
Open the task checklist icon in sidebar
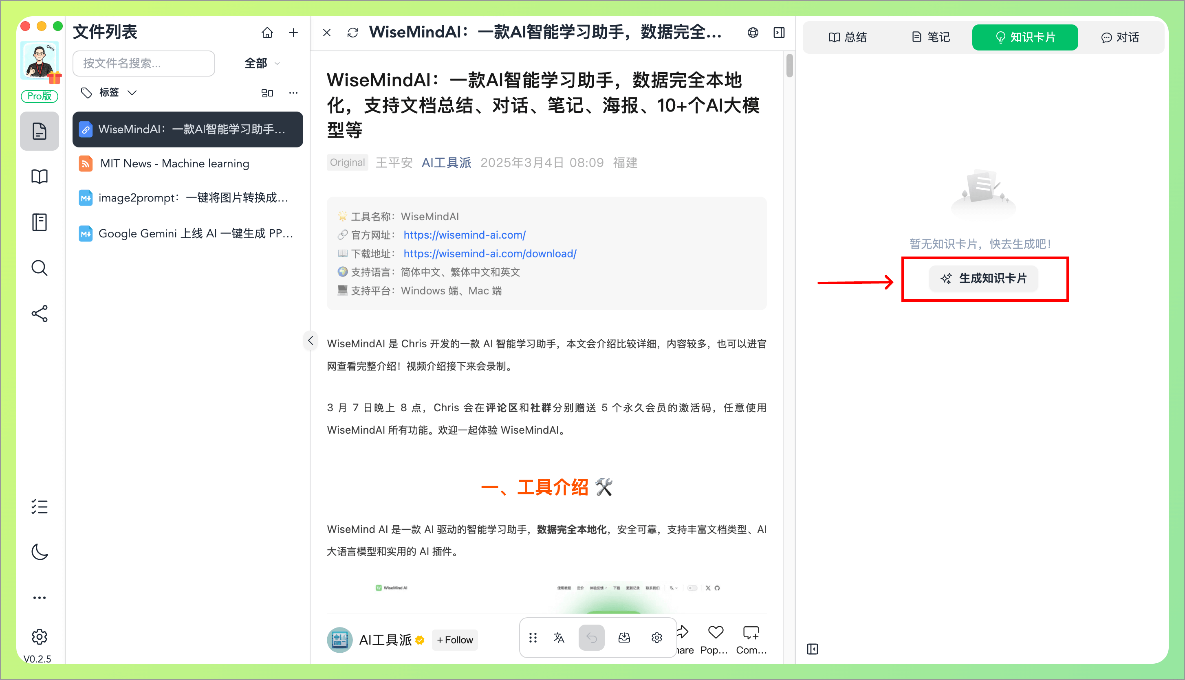tap(39, 507)
